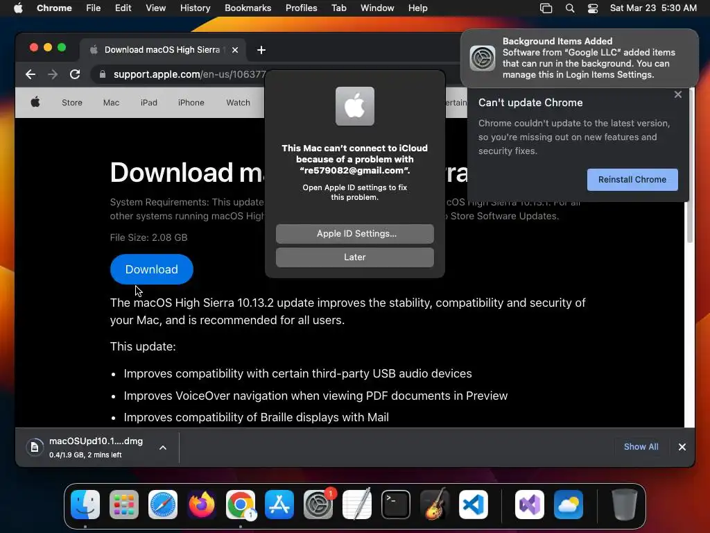The height and width of the screenshot is (533, 710).
Task: Click the Apple ID Settings button
Action: point(354,233)
